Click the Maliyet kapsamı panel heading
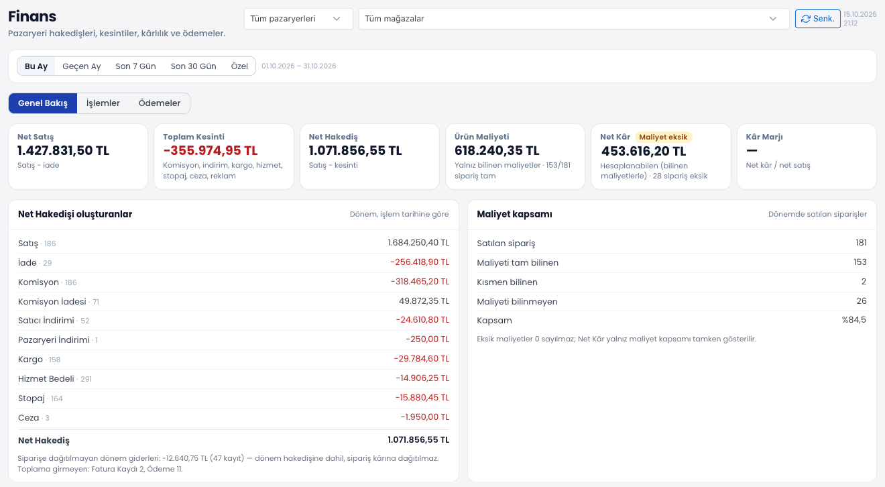 coord(514,215)
